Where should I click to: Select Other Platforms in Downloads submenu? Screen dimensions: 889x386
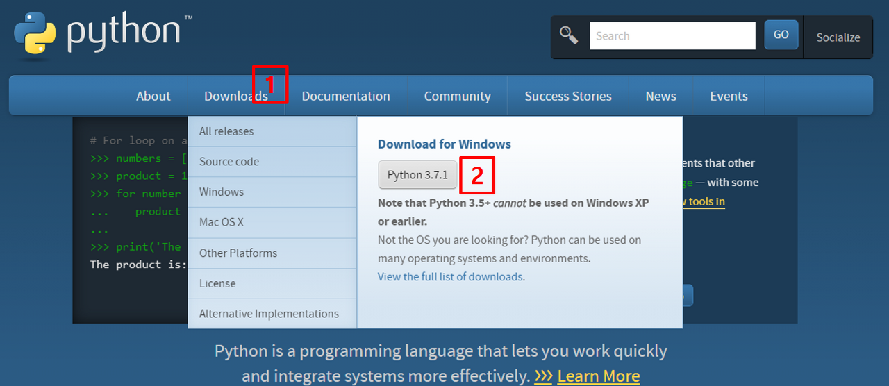272,253
